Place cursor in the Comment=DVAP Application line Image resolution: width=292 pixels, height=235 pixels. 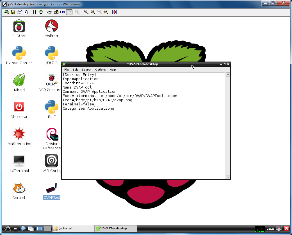[x=89, y=92]
